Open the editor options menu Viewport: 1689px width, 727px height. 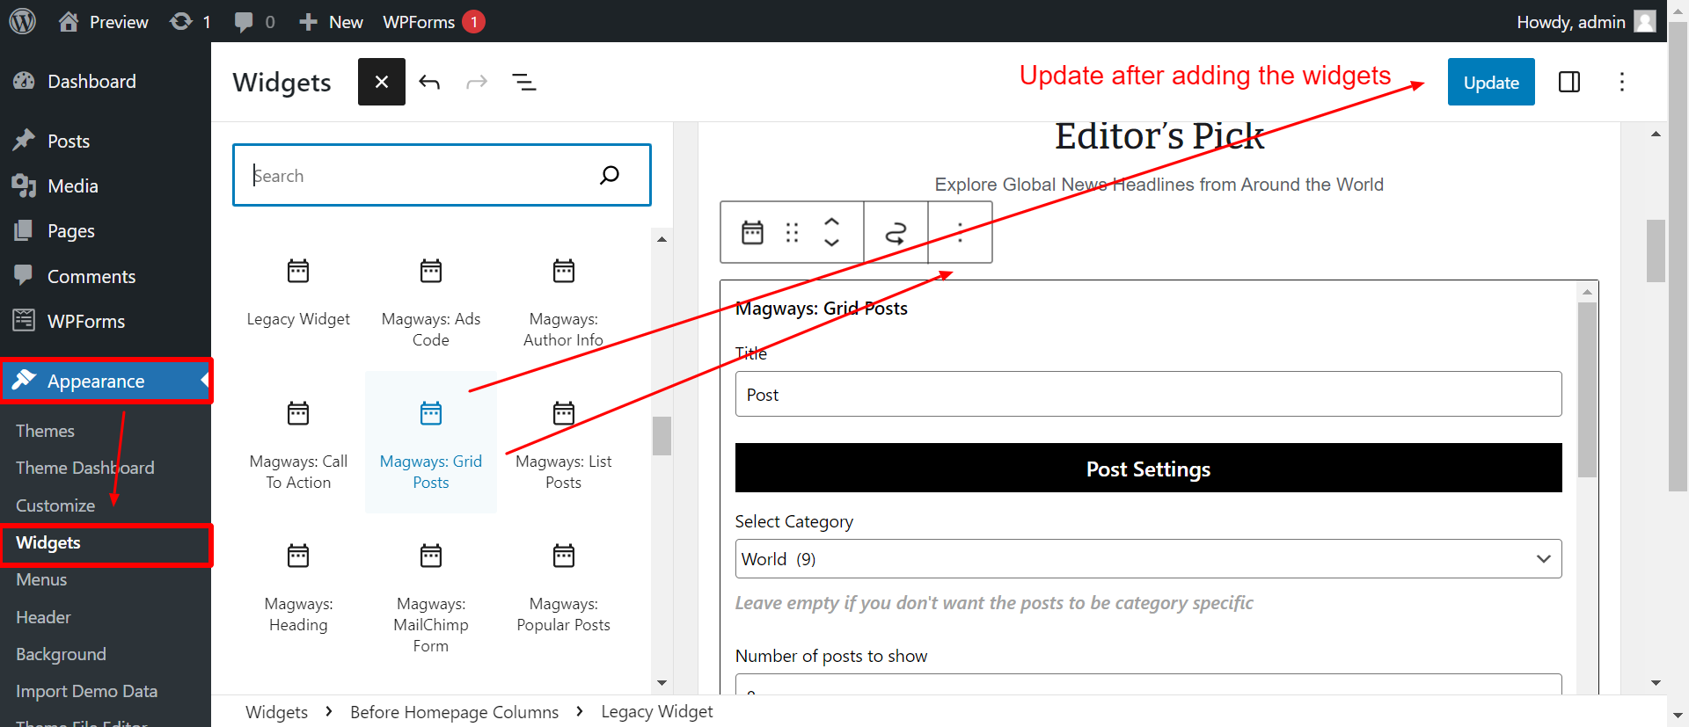pyautogui.click(x=1622, y=82)
